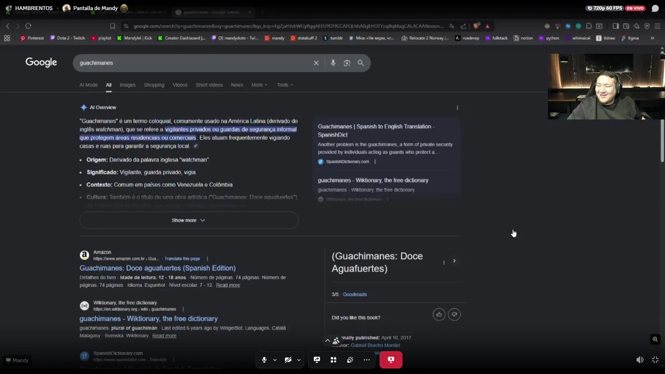Open the figma bookmark
The image size is (665, 374).
630,38
